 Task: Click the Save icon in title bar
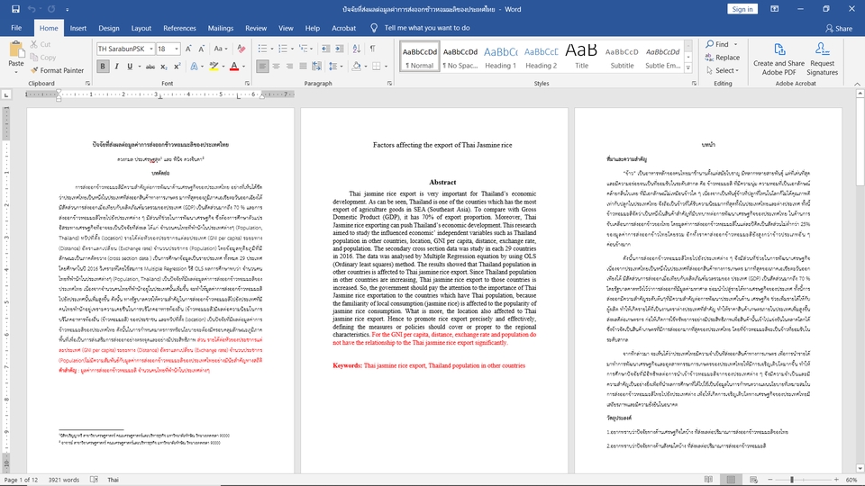click(x=15, y=9)
